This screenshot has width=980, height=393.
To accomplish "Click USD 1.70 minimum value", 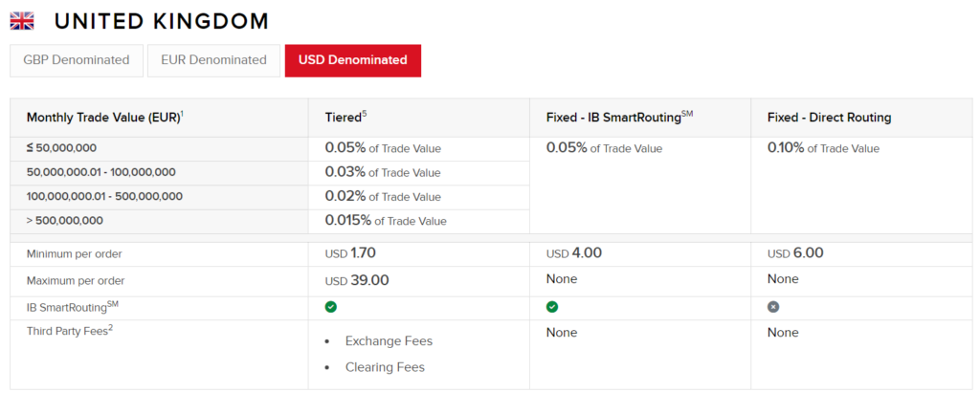I will [x=350, y=253].
